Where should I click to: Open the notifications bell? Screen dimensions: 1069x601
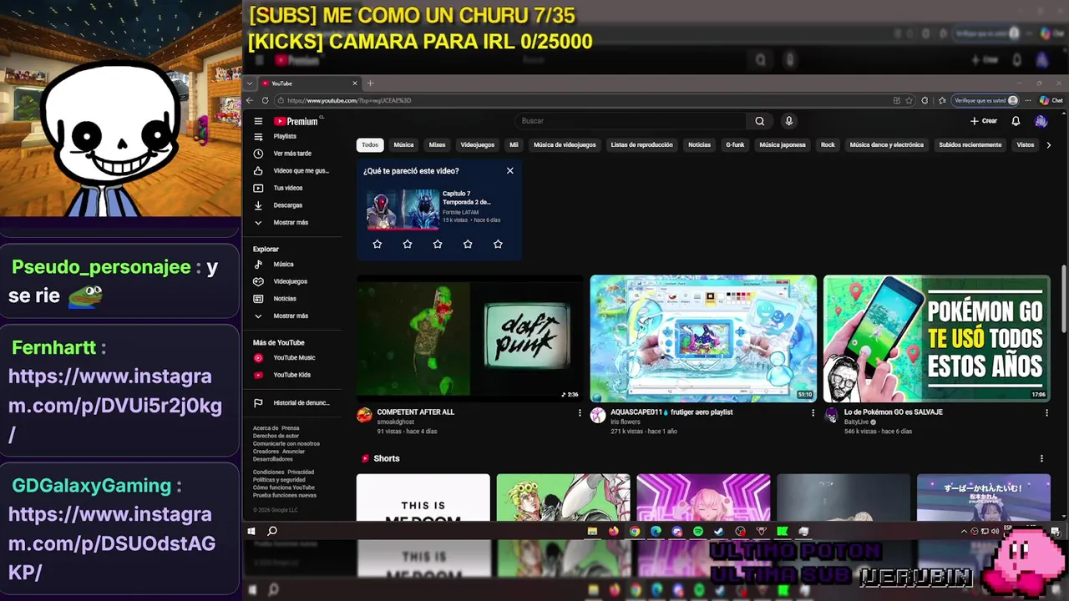[x=1016, y=121]
